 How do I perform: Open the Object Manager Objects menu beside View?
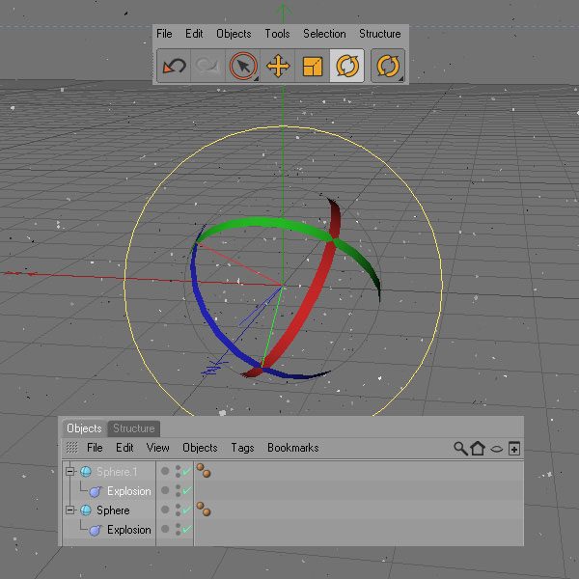[x=200, y=448]
